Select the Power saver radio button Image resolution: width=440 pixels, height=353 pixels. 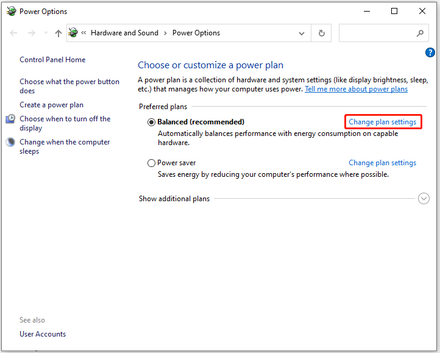151,163
